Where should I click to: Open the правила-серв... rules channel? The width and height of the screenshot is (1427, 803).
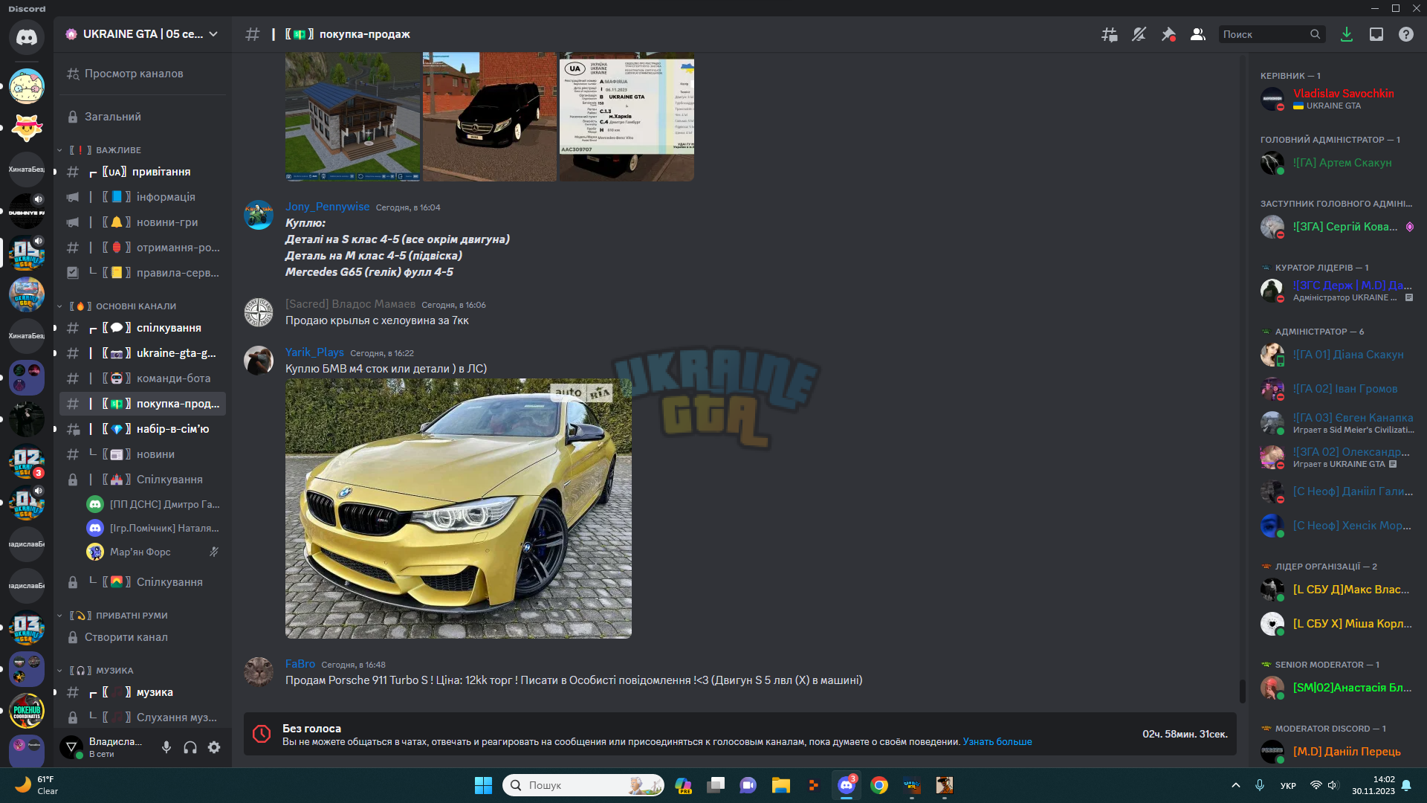(x=143, y=273)
